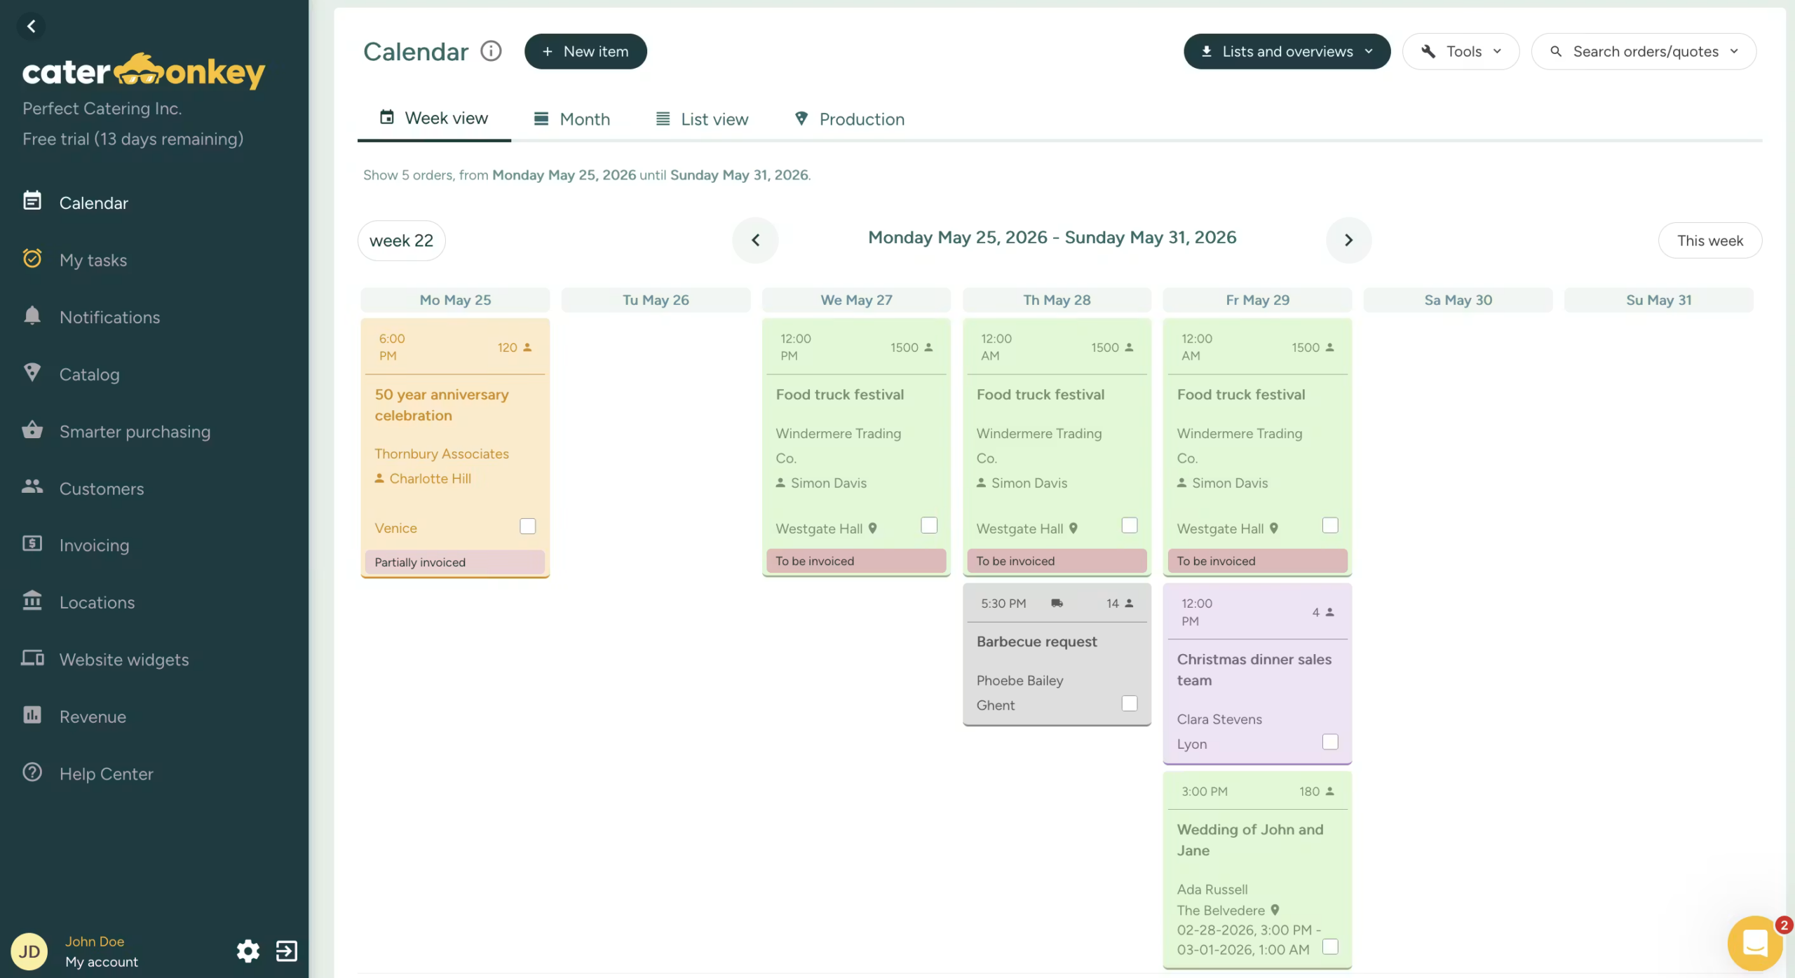Go to next week arrow

coord(1348,240)
